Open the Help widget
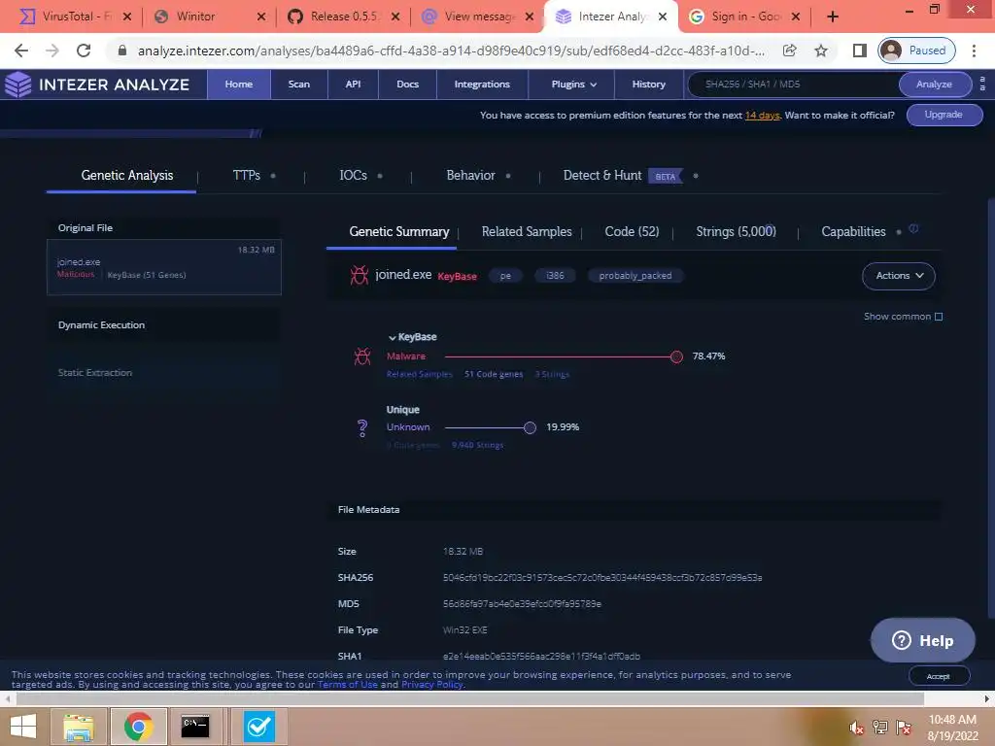 pyautogui.click(x=923, y=641)
